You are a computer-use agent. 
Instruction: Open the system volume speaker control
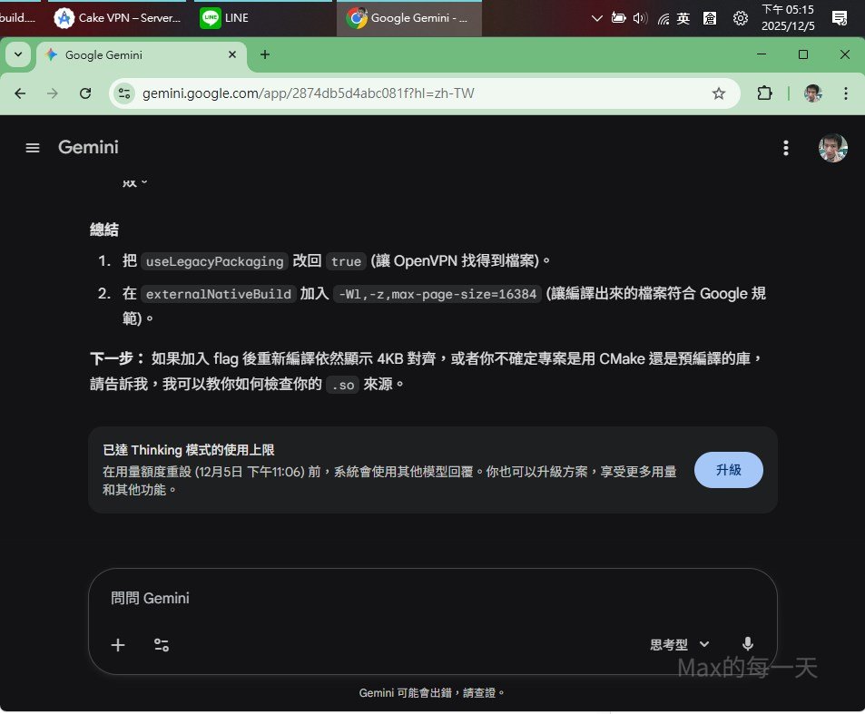pyautogui.click(x=640, y=18)
